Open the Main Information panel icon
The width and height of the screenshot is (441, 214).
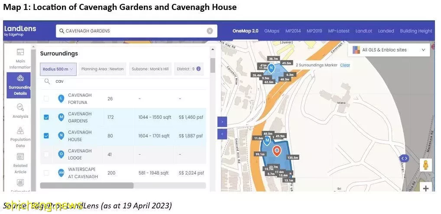20,52
